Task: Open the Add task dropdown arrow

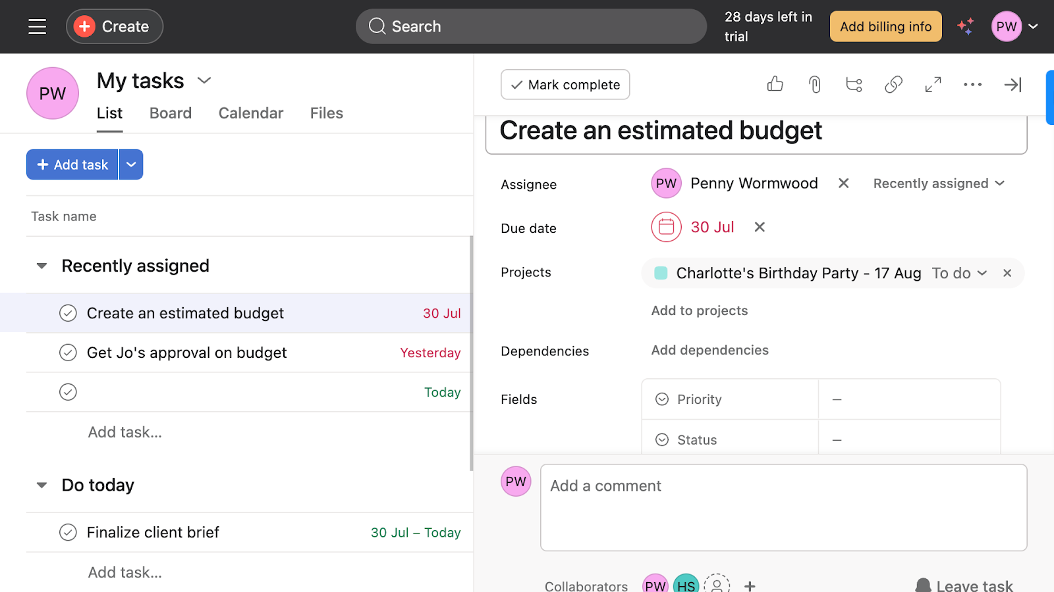Action: [x=130, y=164]
